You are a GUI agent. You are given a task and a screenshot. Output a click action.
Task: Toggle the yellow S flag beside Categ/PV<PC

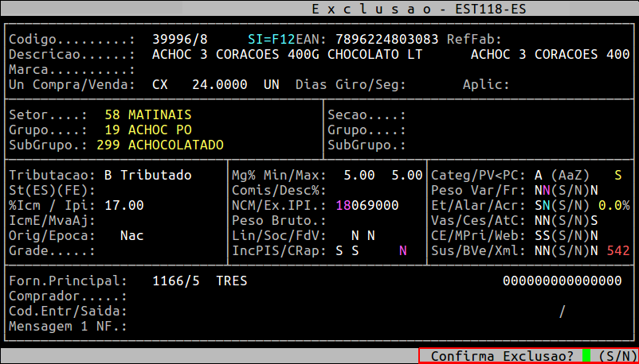[x=618, y=176]
